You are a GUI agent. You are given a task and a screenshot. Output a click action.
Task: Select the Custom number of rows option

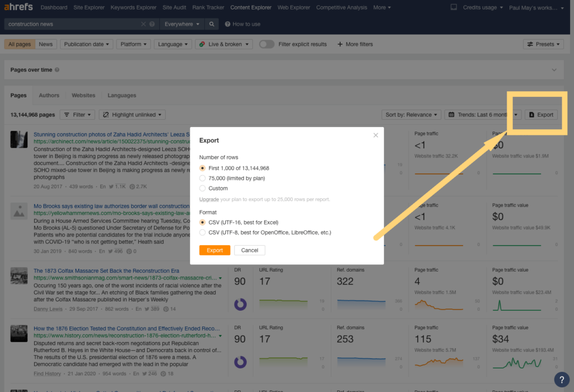coord(203,187)
